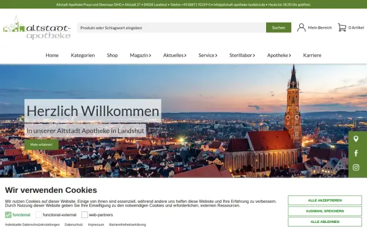367x229 pixels.
Task: Open the Impressum link
Action: pyautogui.click(x=96, y=225)
